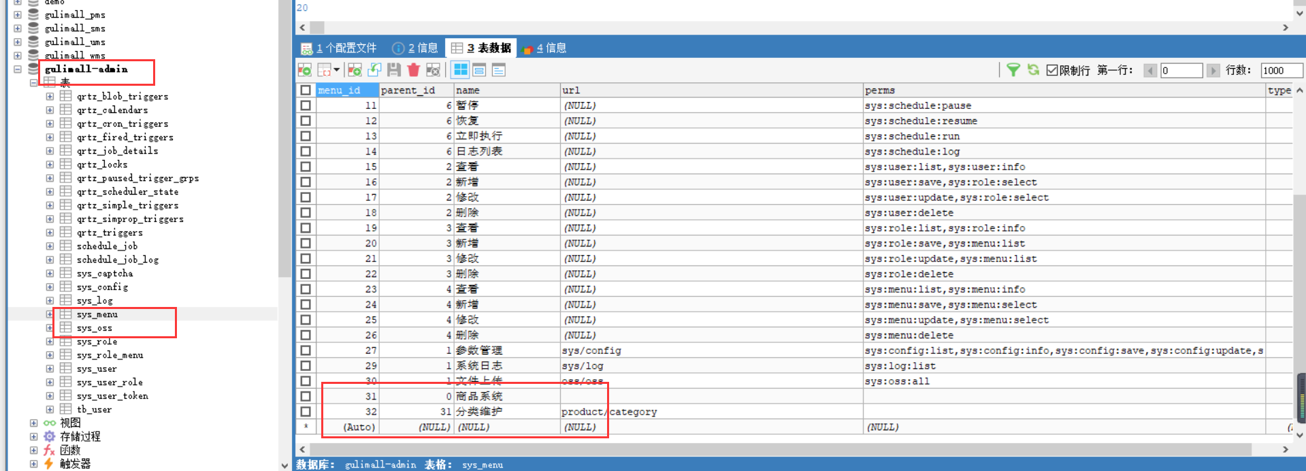
Task: Open the 1 个配置文件 tab
Action: [338, 48]
